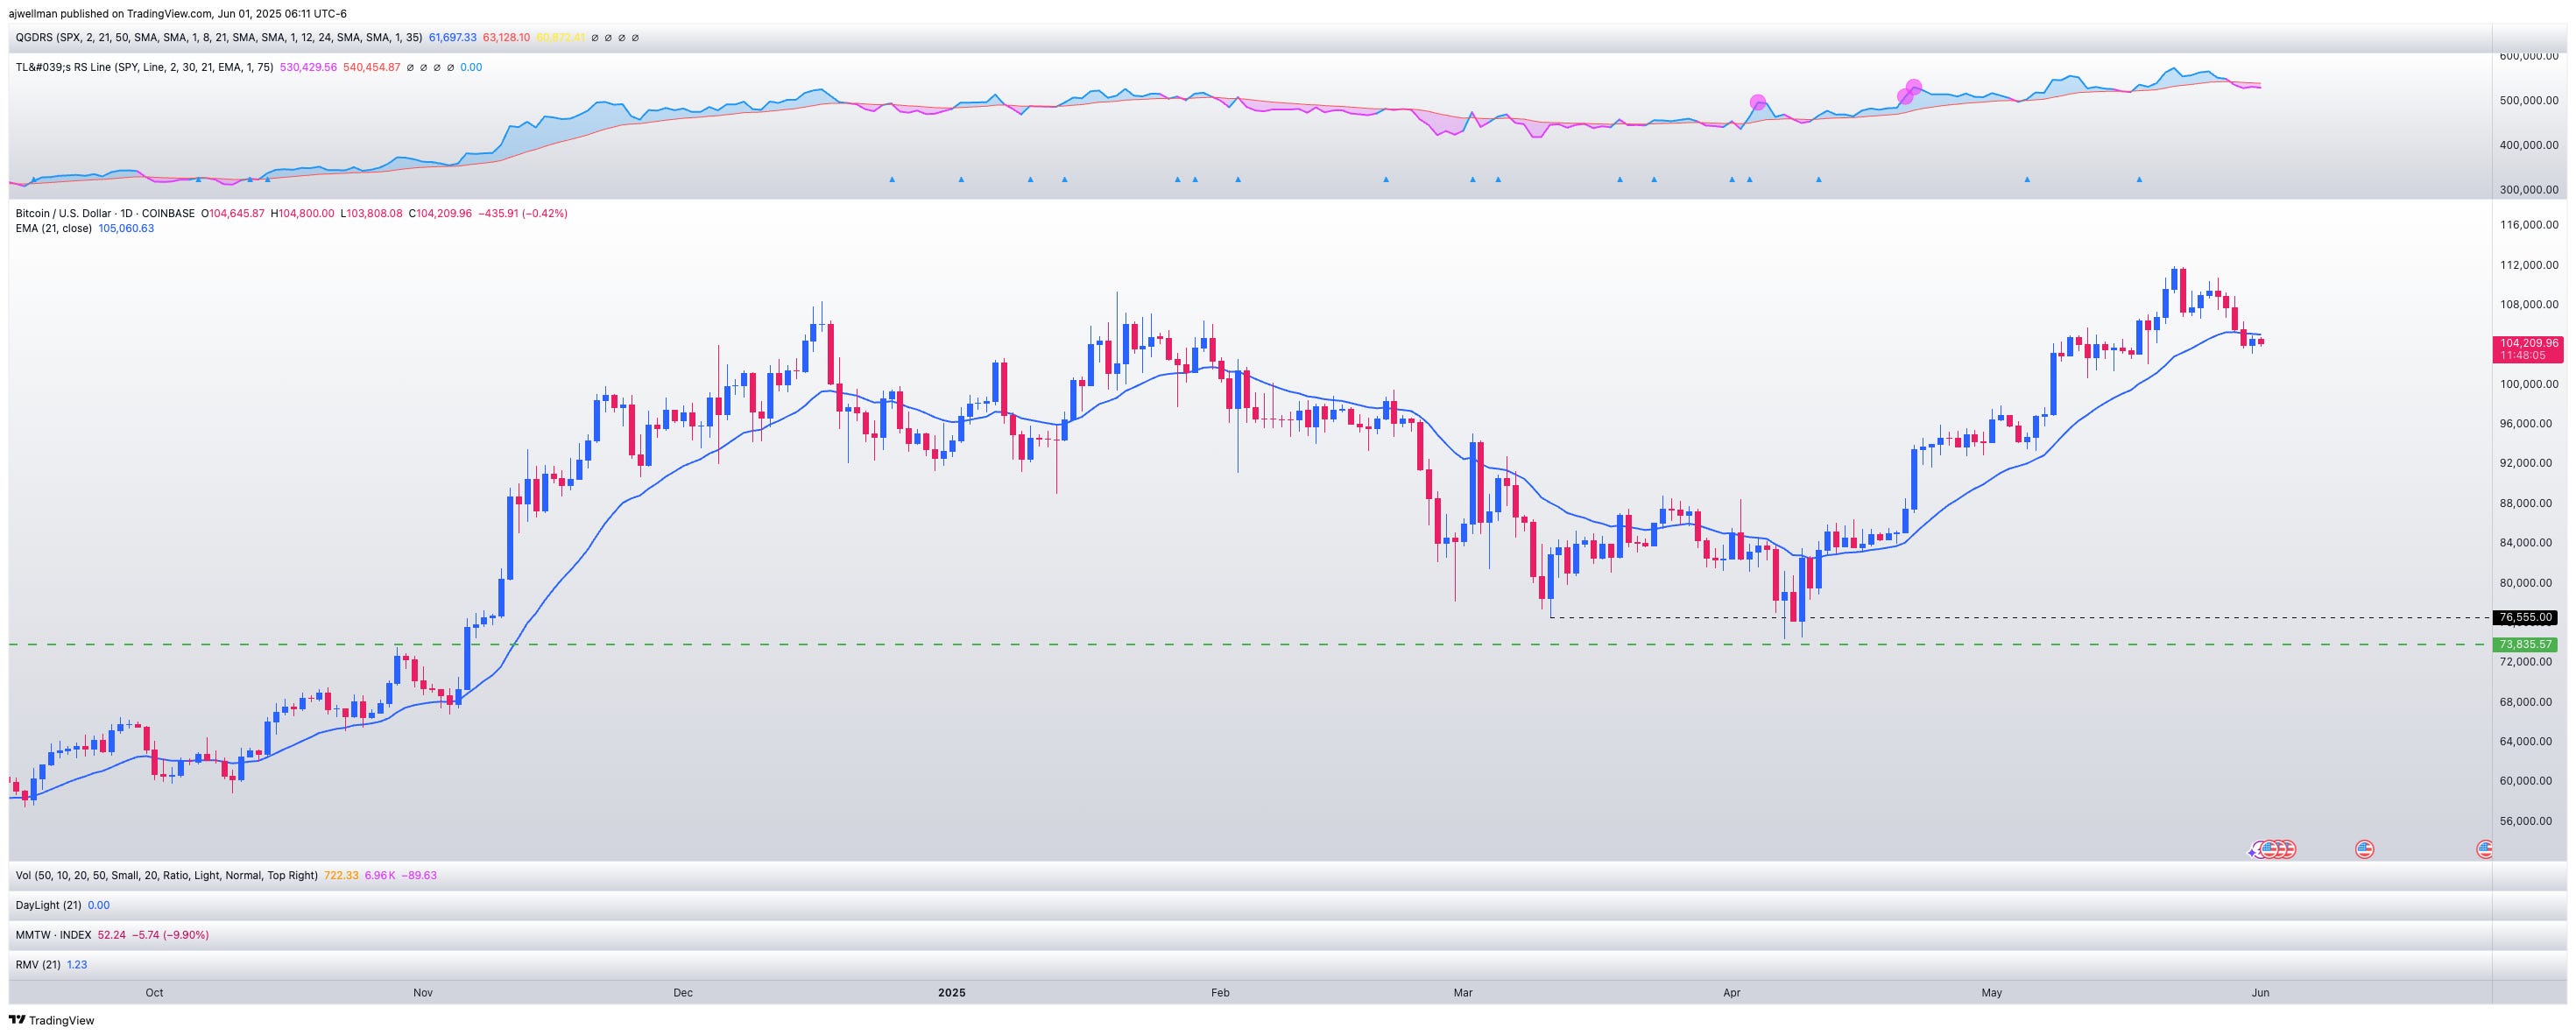Expand the RMV (21) pane
Image resolution: width=2576 pixels, height=1035 pixels.
point(38,965)
